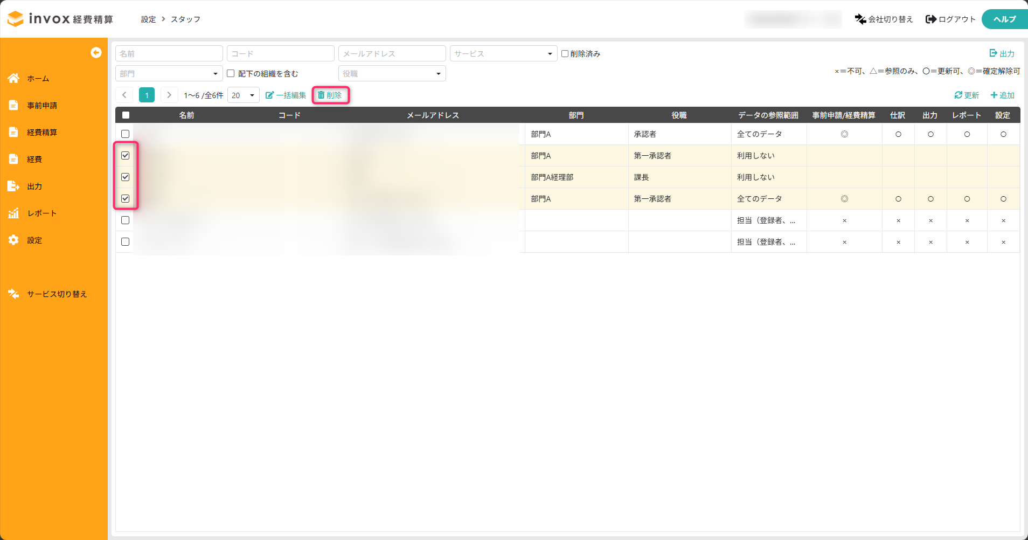This screenshot has width=1028, height=540.
Task: Click the 名前 search input field
Action: tap(169, 54)
